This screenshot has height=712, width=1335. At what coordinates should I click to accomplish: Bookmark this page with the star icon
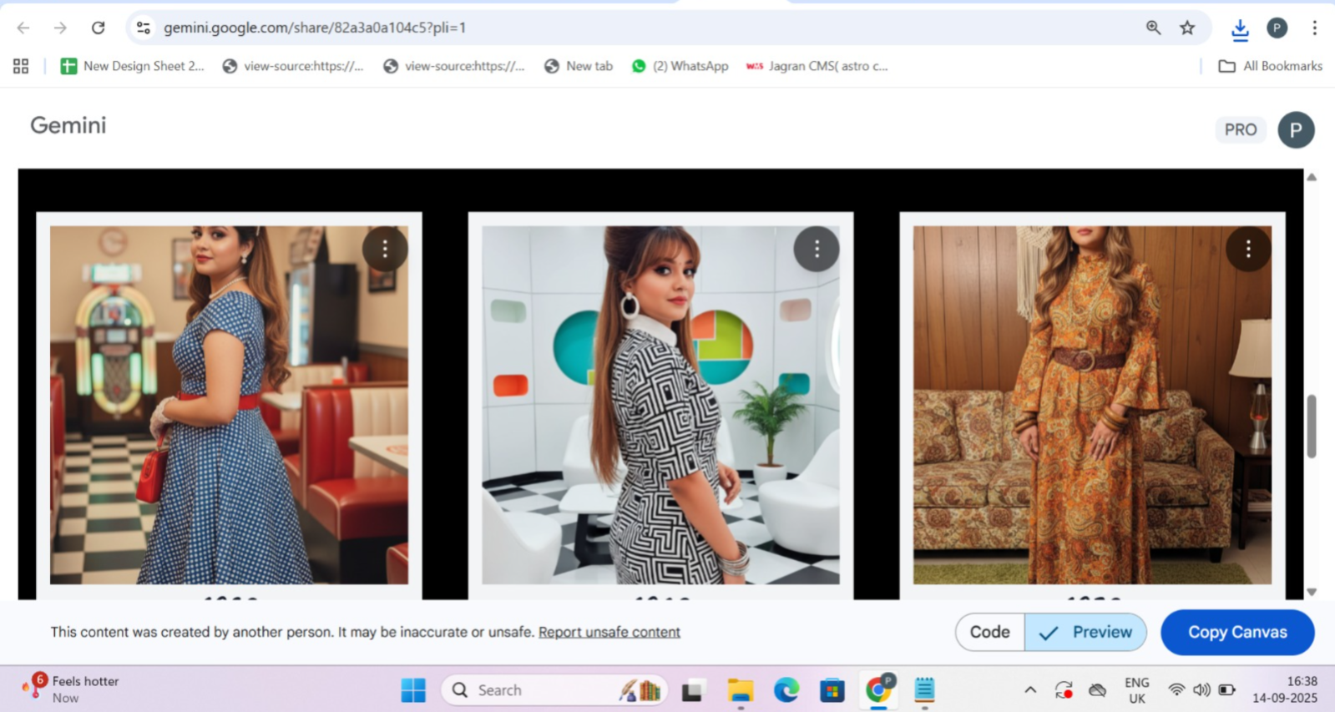1187,28
